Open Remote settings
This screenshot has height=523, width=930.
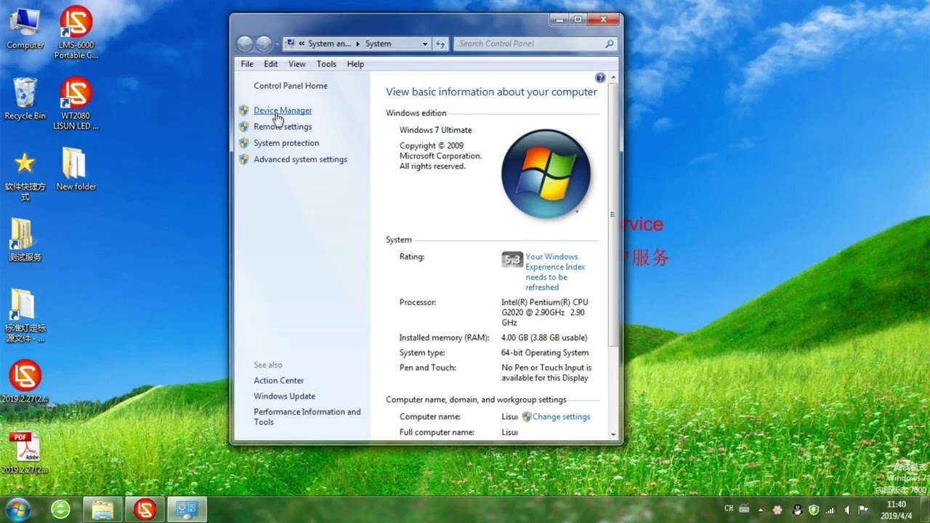tap(283, 126)
